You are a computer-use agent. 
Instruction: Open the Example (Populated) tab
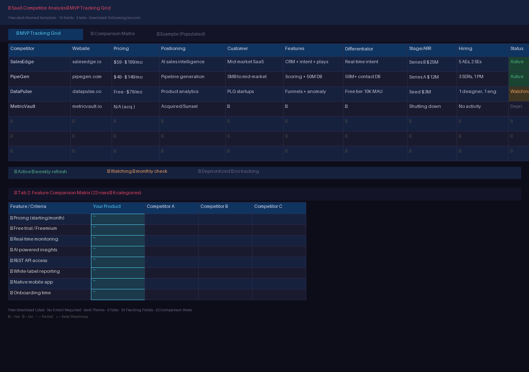point(181,34)
